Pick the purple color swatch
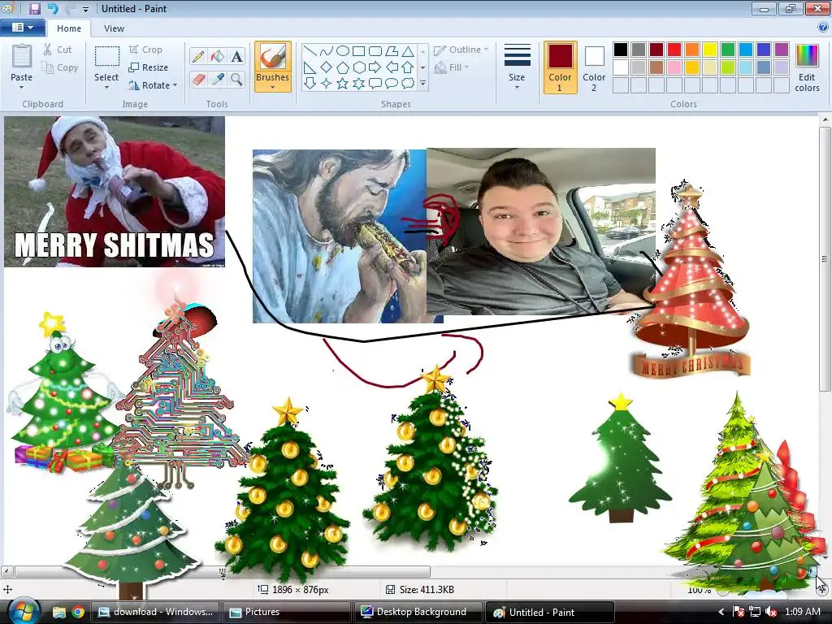Viewport: 832px width, 624px height. [782, 50]
